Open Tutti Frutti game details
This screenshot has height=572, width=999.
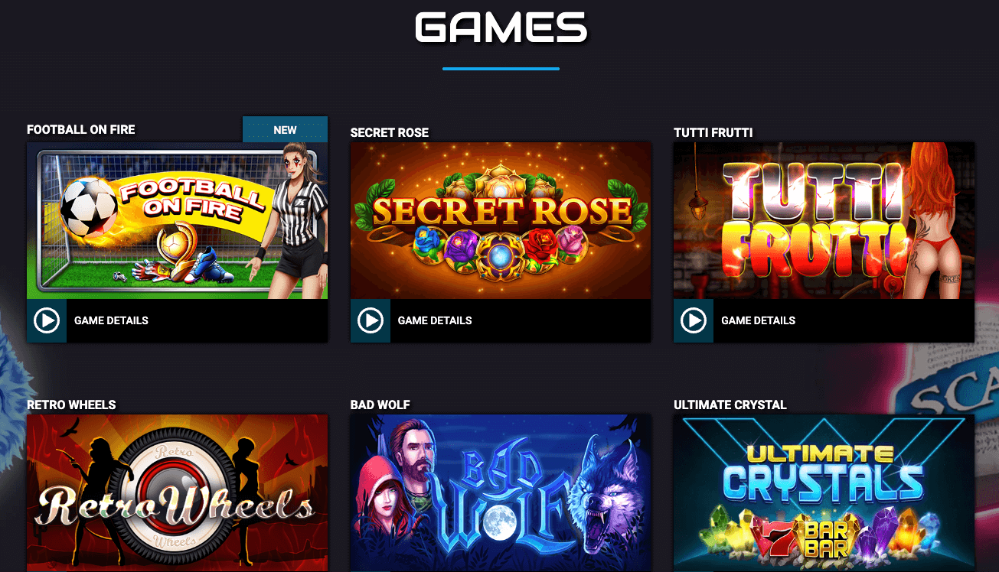(758, 320)
